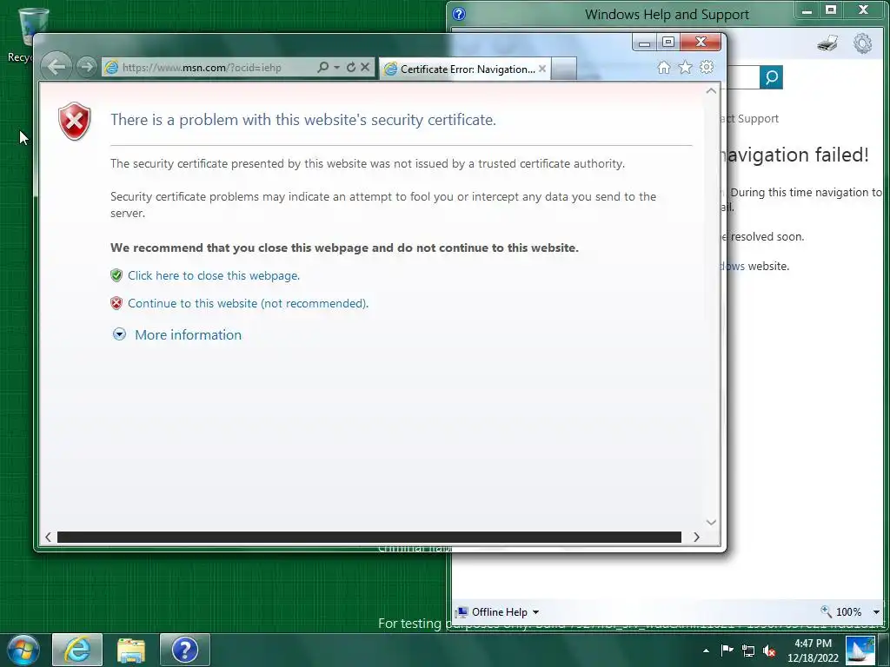The height and width of the screenshot is (667, 890).
Task: Minimize the Internet Explorer window
Action: pyautogui.click(x=645, y=43)
